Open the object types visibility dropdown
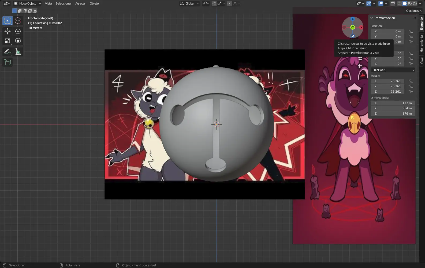This screenshot has width=425, height=268. [360, 3]
